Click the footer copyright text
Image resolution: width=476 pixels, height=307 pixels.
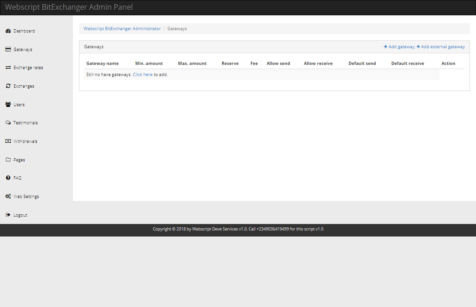[238, 229]
